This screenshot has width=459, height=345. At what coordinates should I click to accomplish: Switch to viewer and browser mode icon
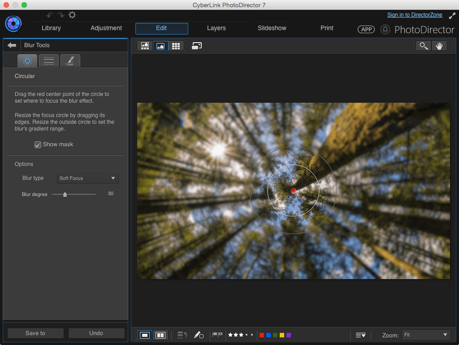tap(145, 46)
